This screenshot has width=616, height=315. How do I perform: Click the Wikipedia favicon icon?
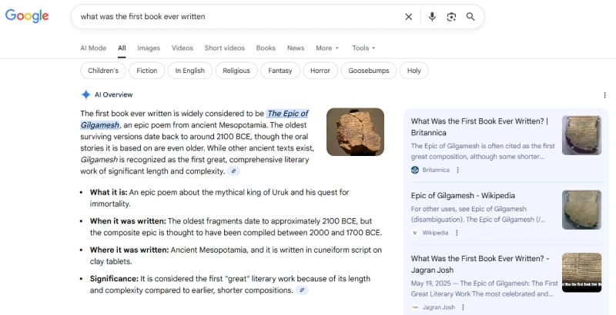tap(415, 233)
